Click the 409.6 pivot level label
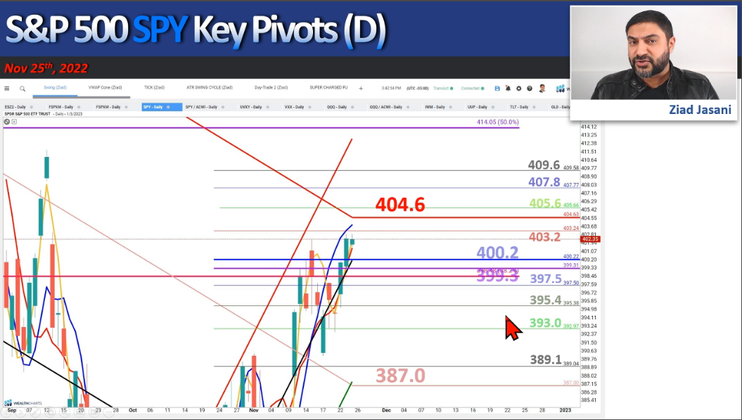 [544, 165]
